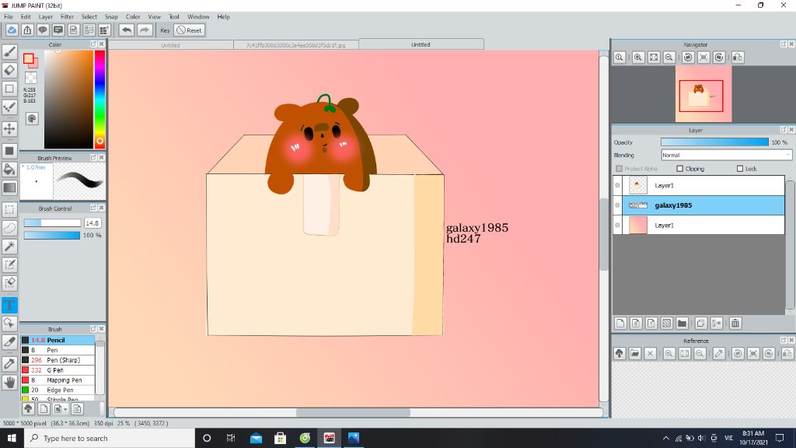Create a new layer folder
The width and height of the screenshot is (796, 448).
683,323
